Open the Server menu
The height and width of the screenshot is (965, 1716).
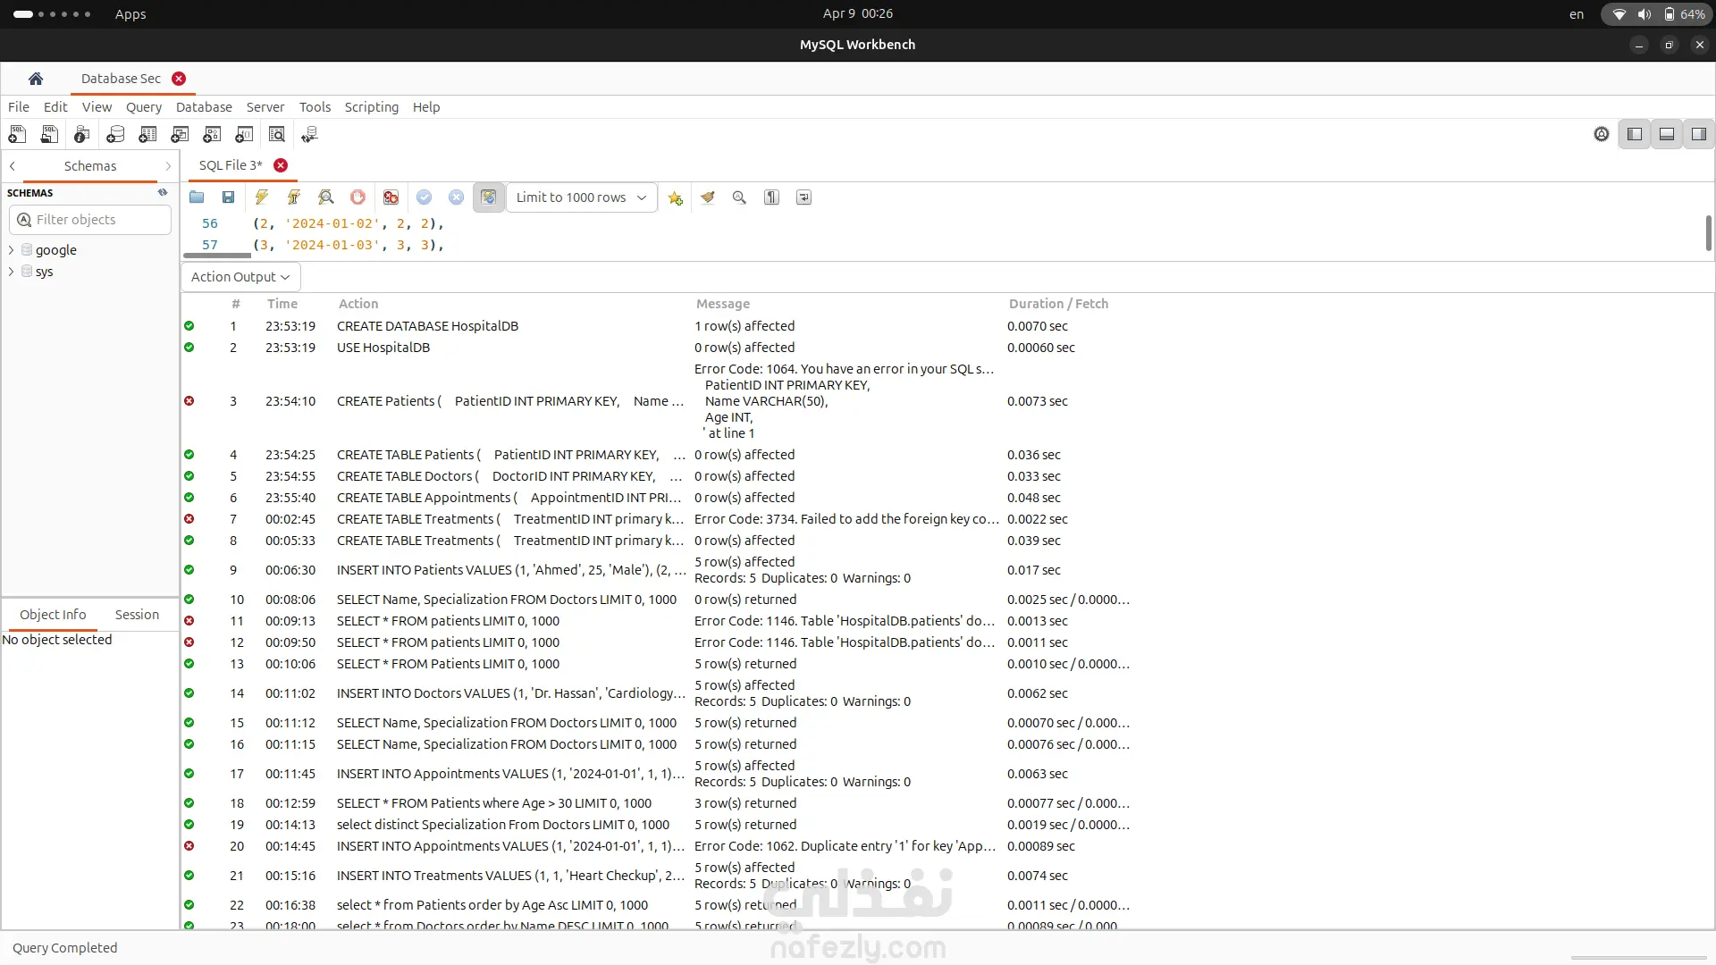point(265,107)
